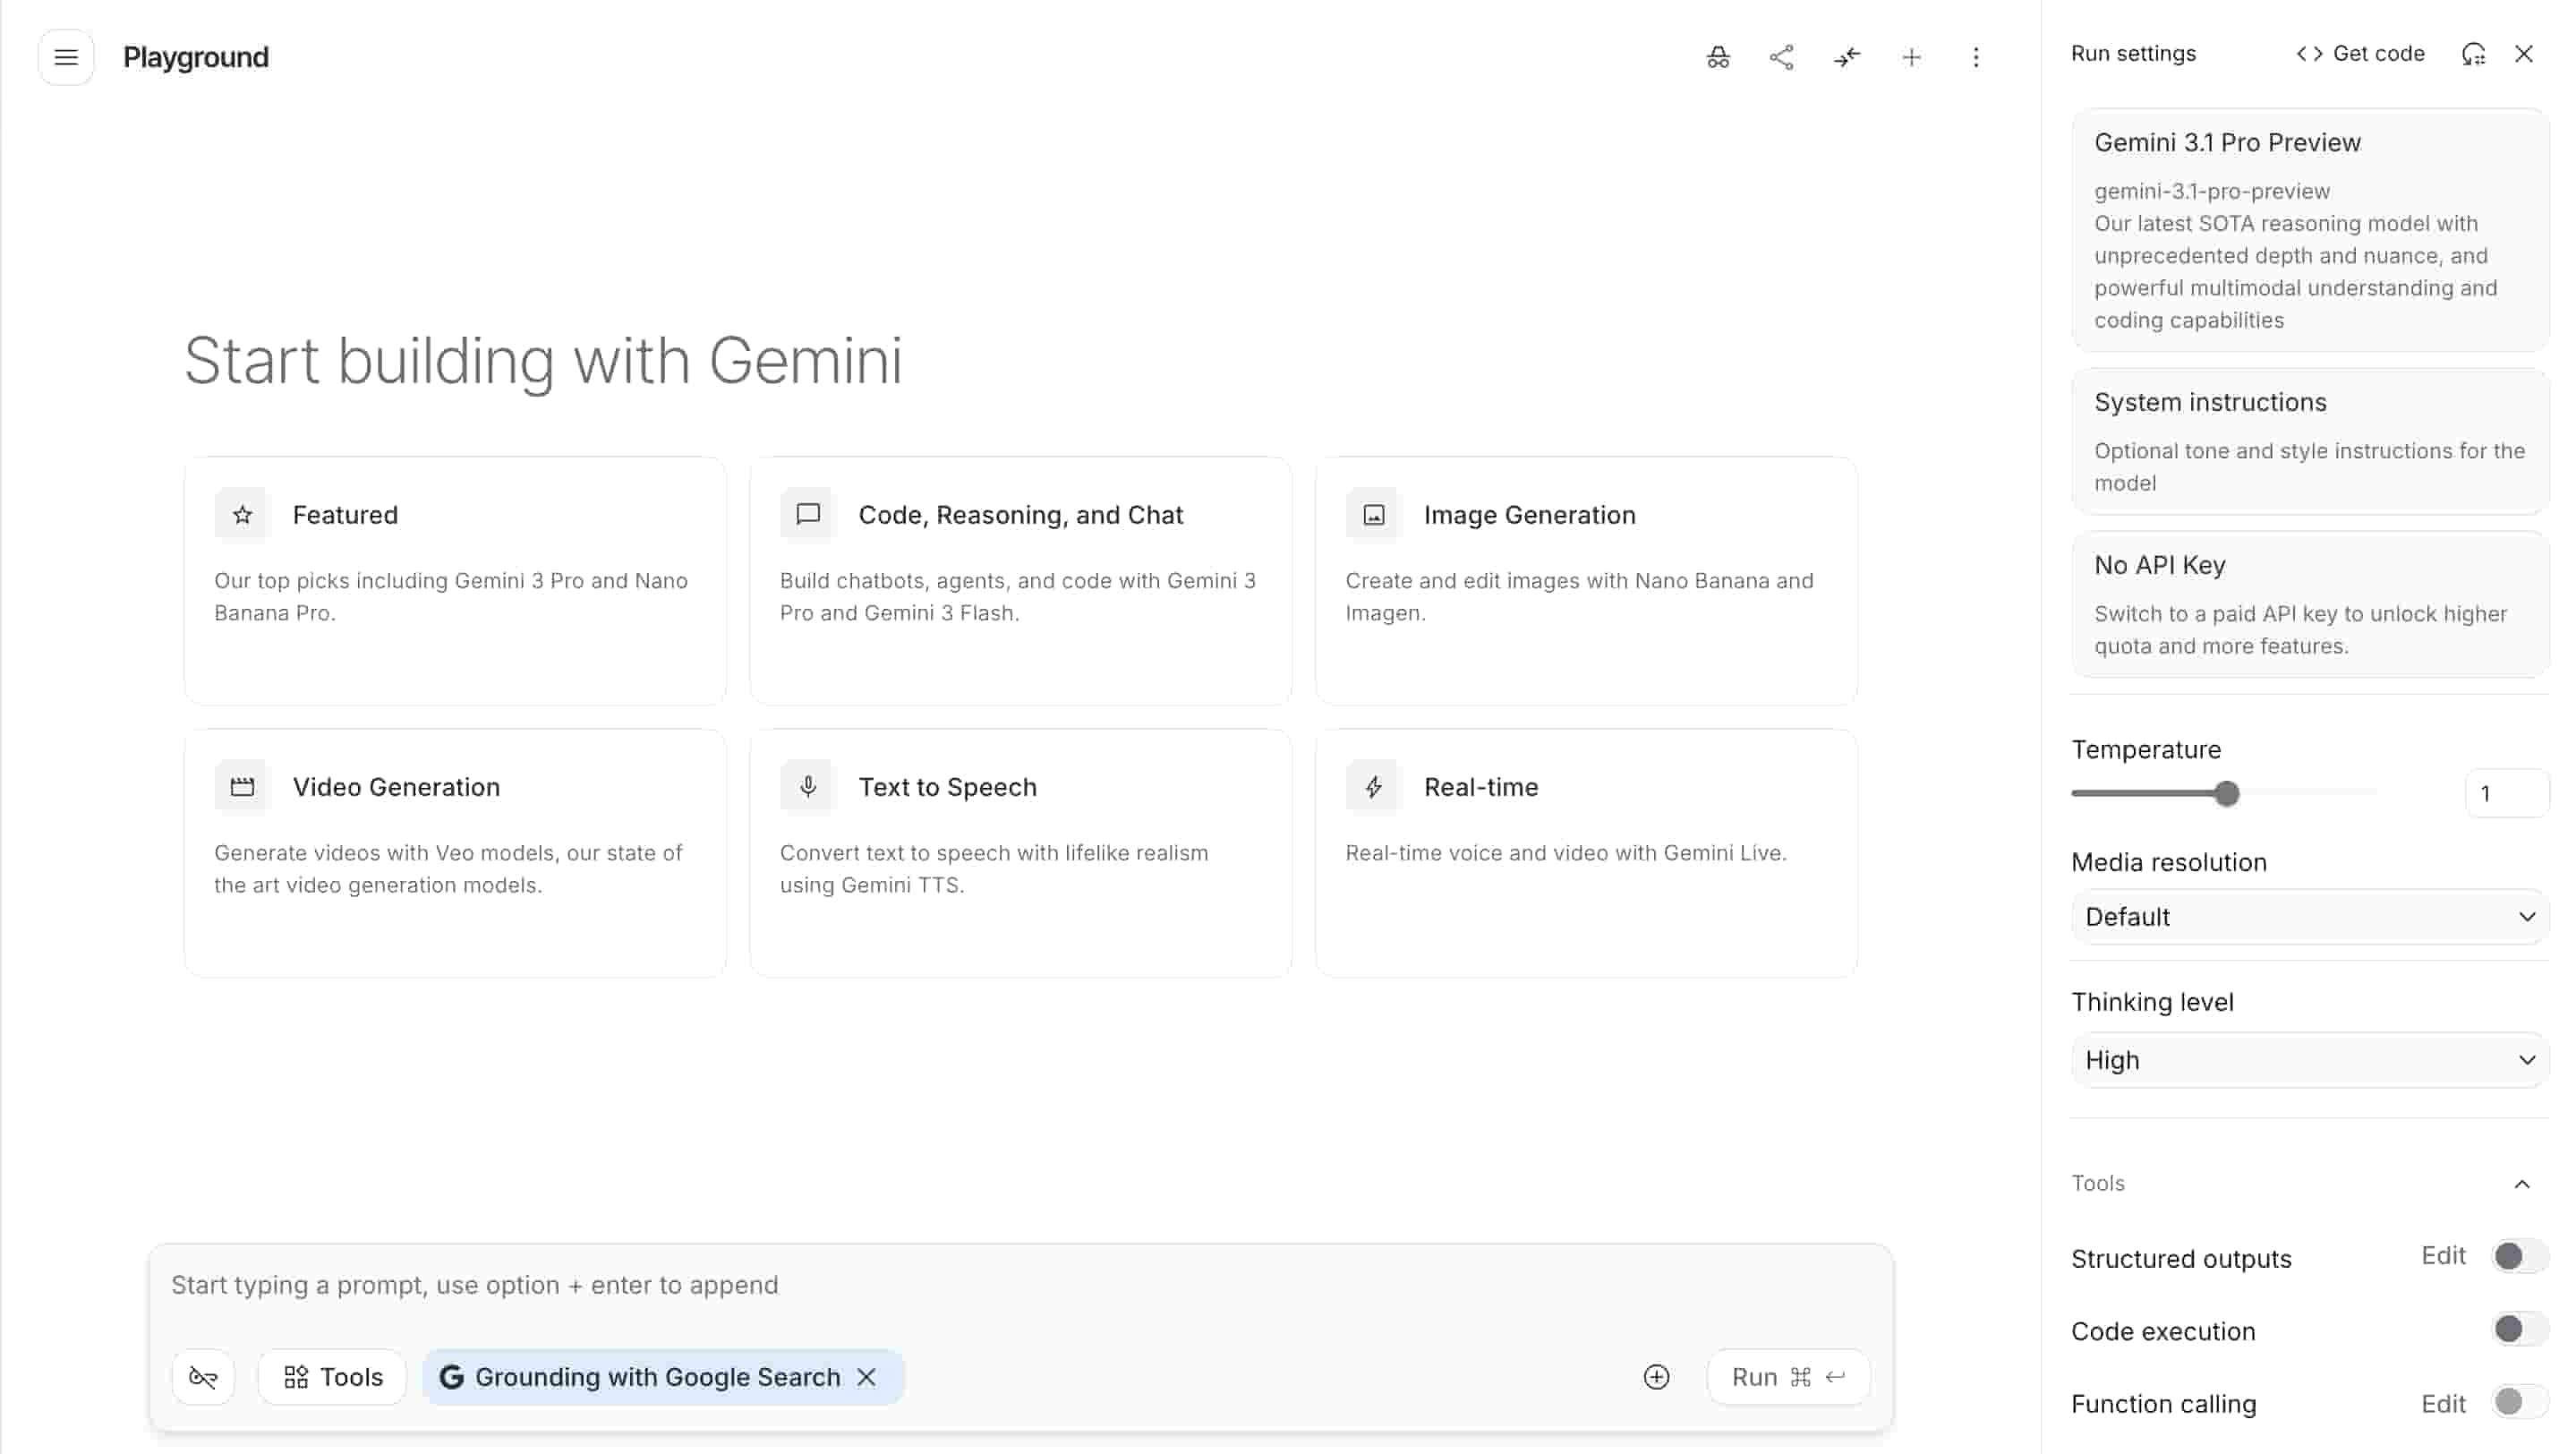The height and width of the screenshot is (1454, 2576).
Task: Enable the Structured outputs toggle
Action: [x=2518, y=1256]
